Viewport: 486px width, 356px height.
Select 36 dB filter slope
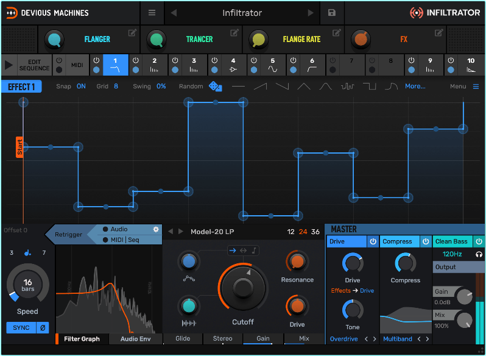pos(315,232)
